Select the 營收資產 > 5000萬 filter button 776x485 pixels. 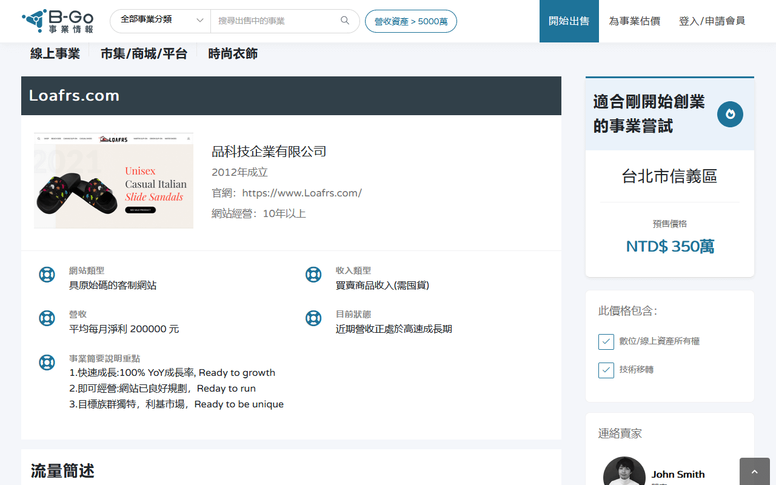(x=411, y=21)
